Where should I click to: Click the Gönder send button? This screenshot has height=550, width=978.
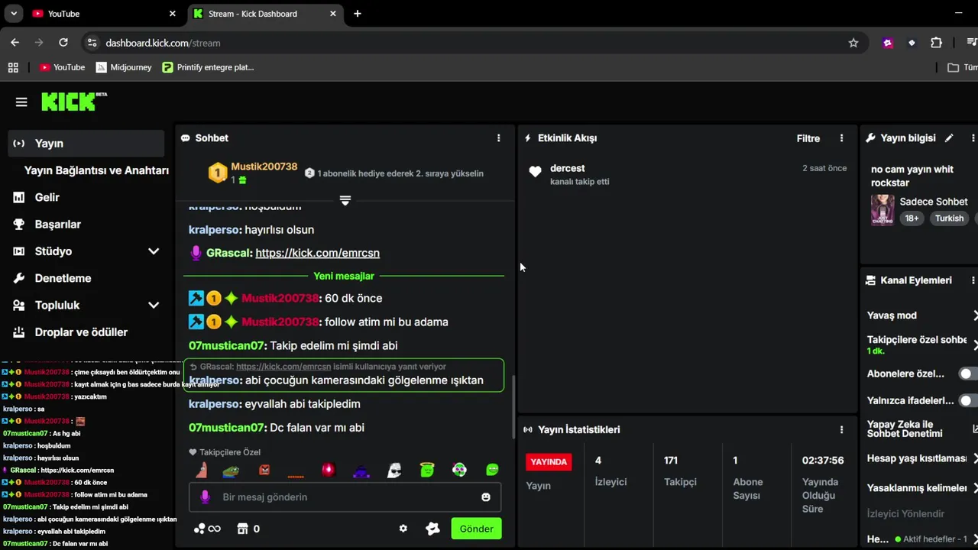click(x=476, y=529)
